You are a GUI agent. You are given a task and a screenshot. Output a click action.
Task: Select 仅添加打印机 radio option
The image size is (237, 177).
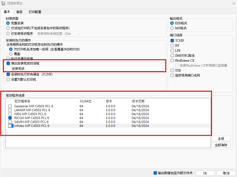(x=8, y=28)
